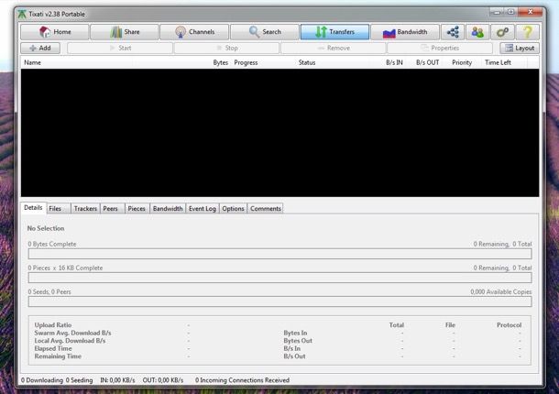
Task: Select the Comments tab
Action: [x=265, y=209]
